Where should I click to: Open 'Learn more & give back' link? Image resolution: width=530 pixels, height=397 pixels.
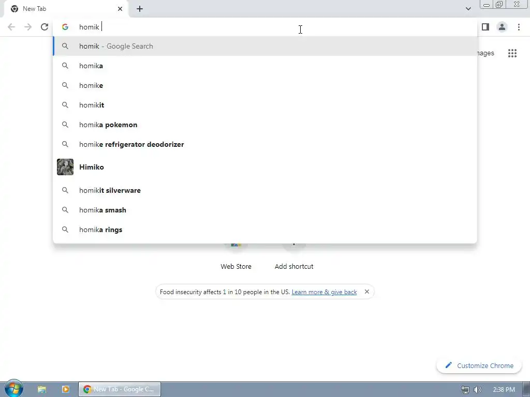[x=324, y=292]
